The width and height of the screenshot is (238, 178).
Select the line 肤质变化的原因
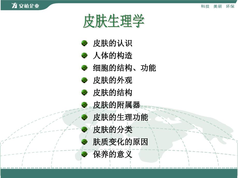pos(120,142)
